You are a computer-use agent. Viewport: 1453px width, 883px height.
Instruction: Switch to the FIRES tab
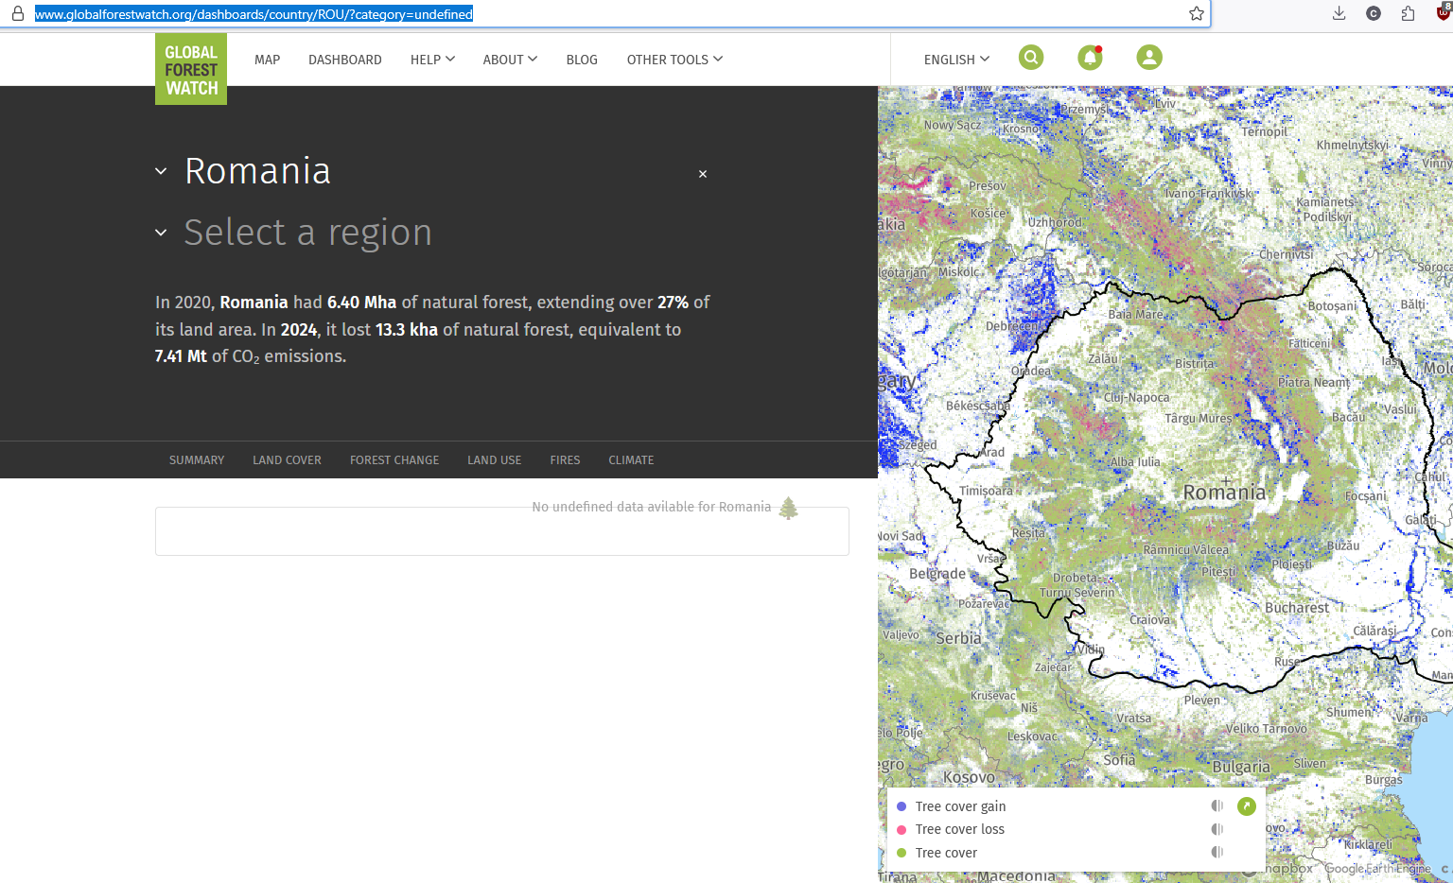565,460
